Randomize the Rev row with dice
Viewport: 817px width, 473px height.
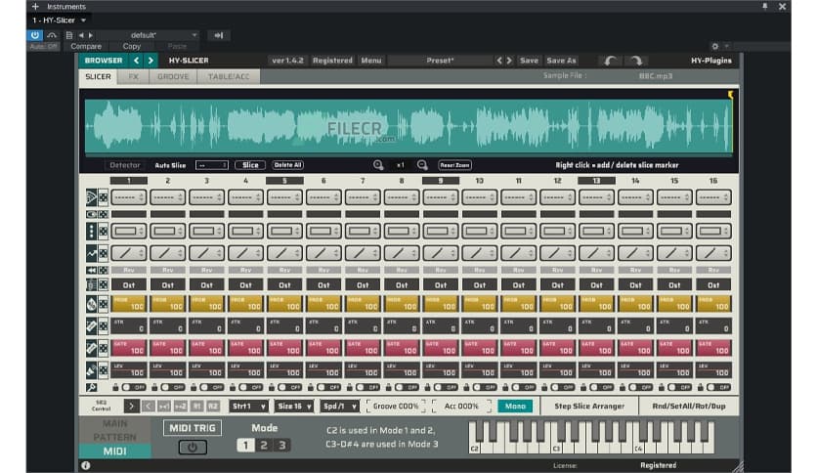[104, 271]
